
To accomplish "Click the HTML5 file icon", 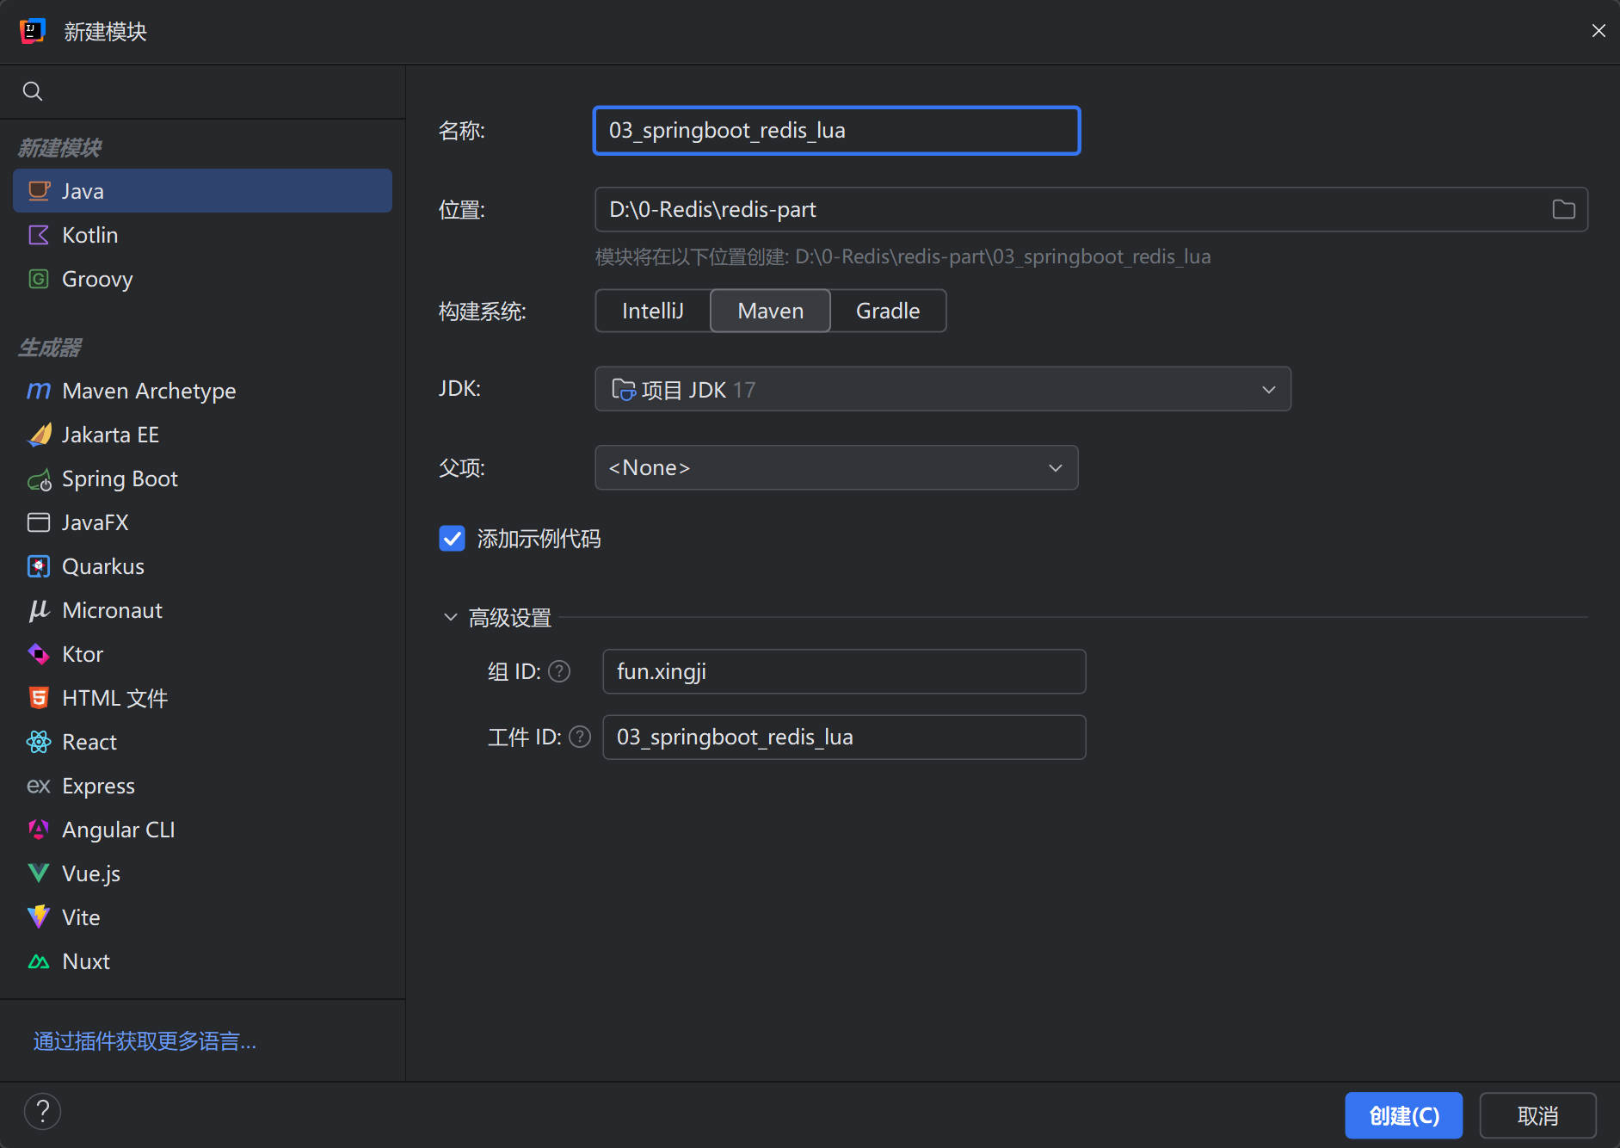I will 39,698.
